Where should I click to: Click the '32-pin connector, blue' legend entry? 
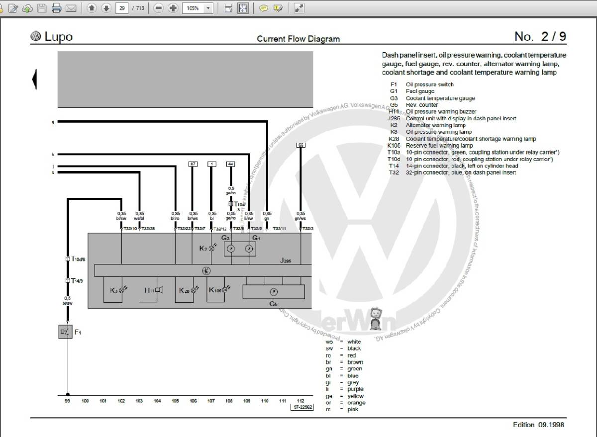point(461,173)
